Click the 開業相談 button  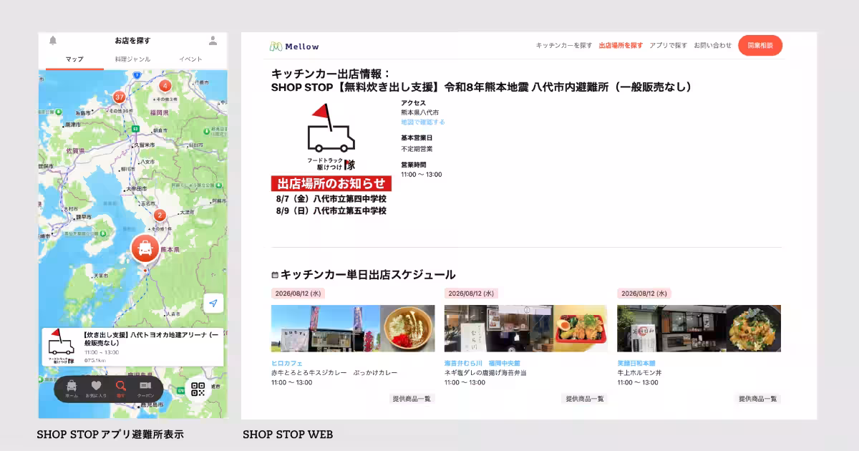click(760, 45)
